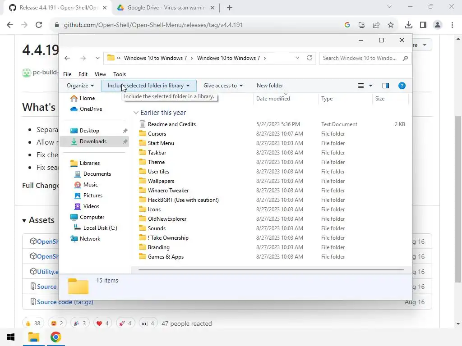Open the View menu
Image resolution: width=462 pixels, height=346 pixels.
point(100,74)
